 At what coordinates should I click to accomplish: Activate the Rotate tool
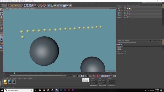click(x=18, y=6)
